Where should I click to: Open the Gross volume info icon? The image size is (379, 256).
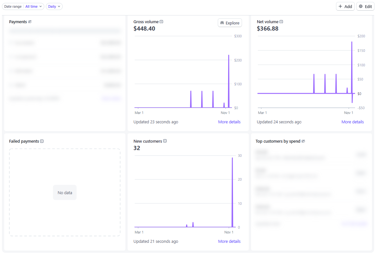(161, 22)
